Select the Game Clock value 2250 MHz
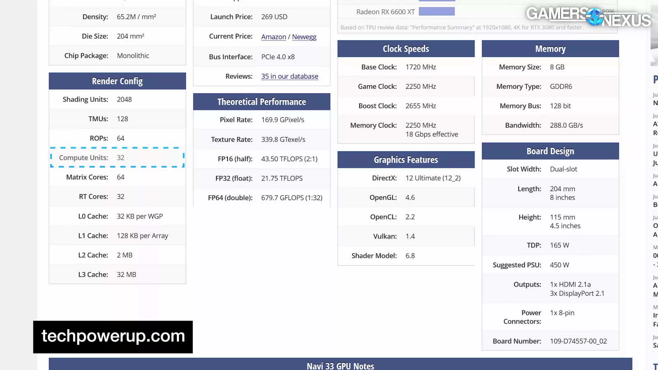The width and height of the screenshot is (658, 370). tap(421, 86)
